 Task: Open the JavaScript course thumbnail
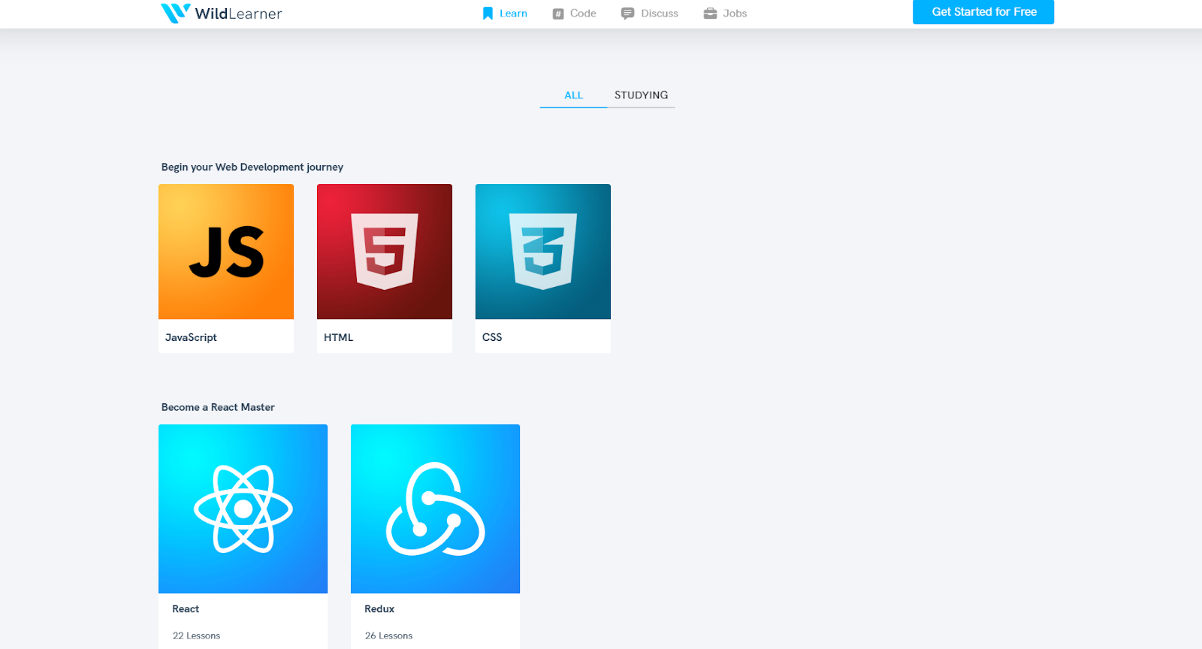coord(226,252)
